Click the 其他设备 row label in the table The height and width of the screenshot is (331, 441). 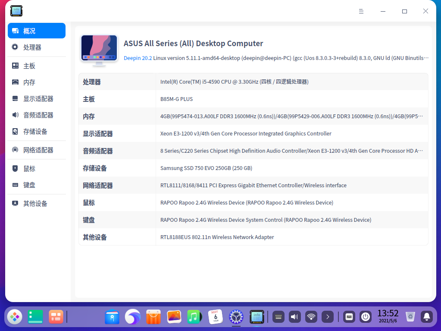(x=95, y=237)
